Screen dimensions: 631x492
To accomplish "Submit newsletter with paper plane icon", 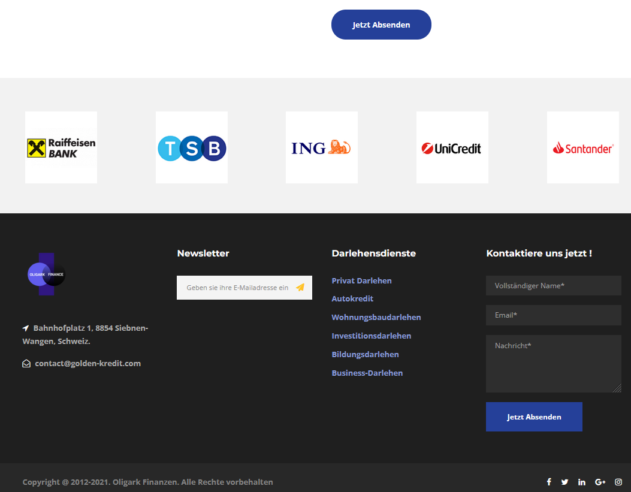I will coord(300,287).
